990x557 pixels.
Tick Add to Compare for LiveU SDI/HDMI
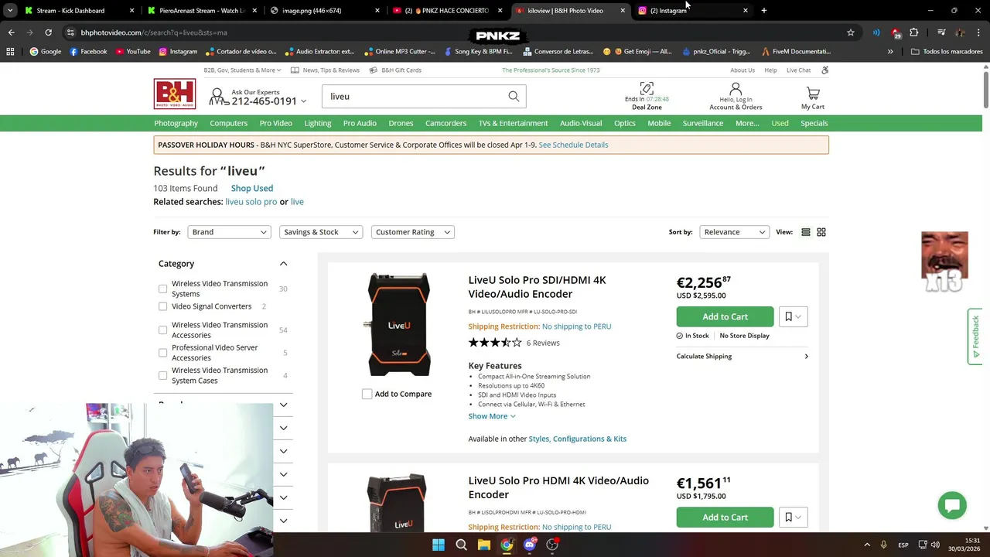[x=367, y=394]
